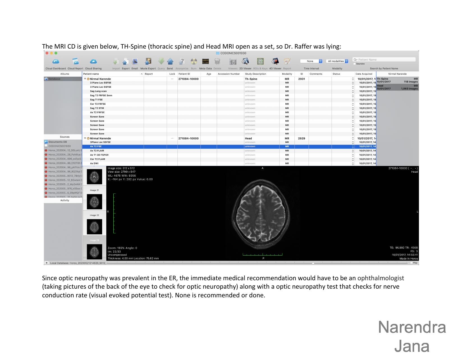The height and width of the screenshot is (358, 463).
Task: Open the All modalities dropdown
Action: pos(338,61)
